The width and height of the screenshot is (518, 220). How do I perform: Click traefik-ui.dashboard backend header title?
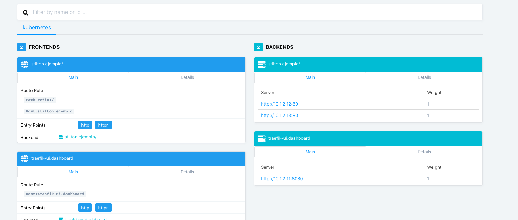[x=289, y=138]
